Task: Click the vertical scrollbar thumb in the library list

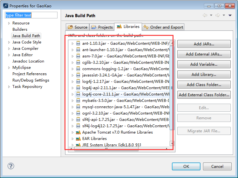Action: click(x=172, y=88)
